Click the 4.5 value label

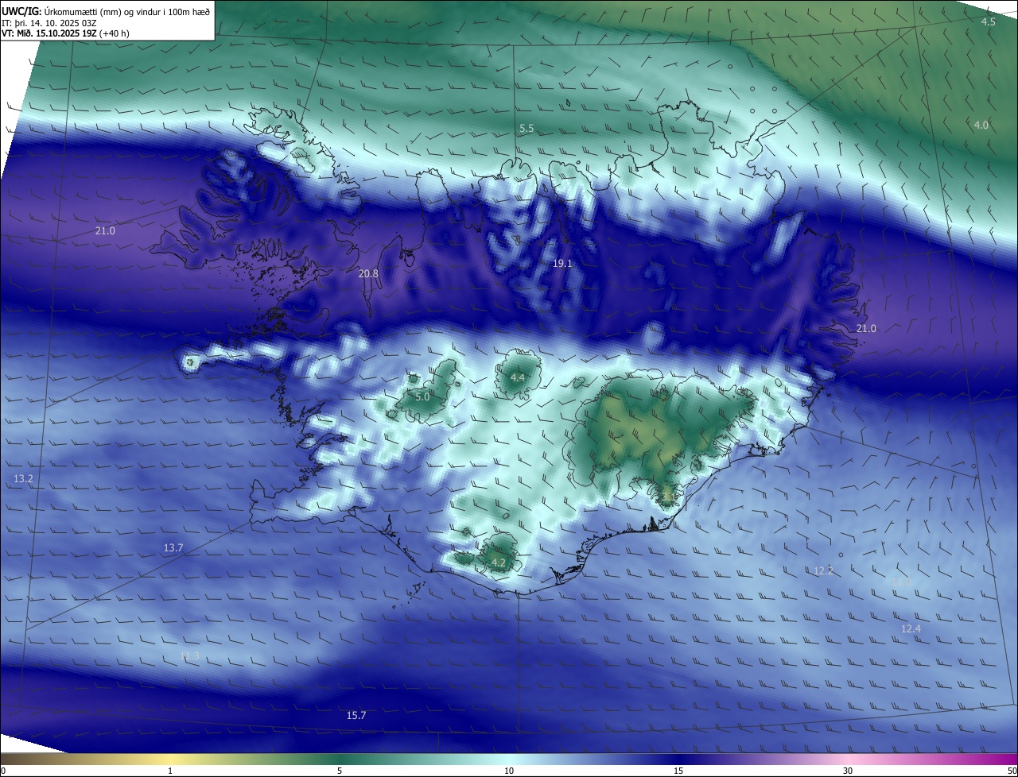[988, 22]
